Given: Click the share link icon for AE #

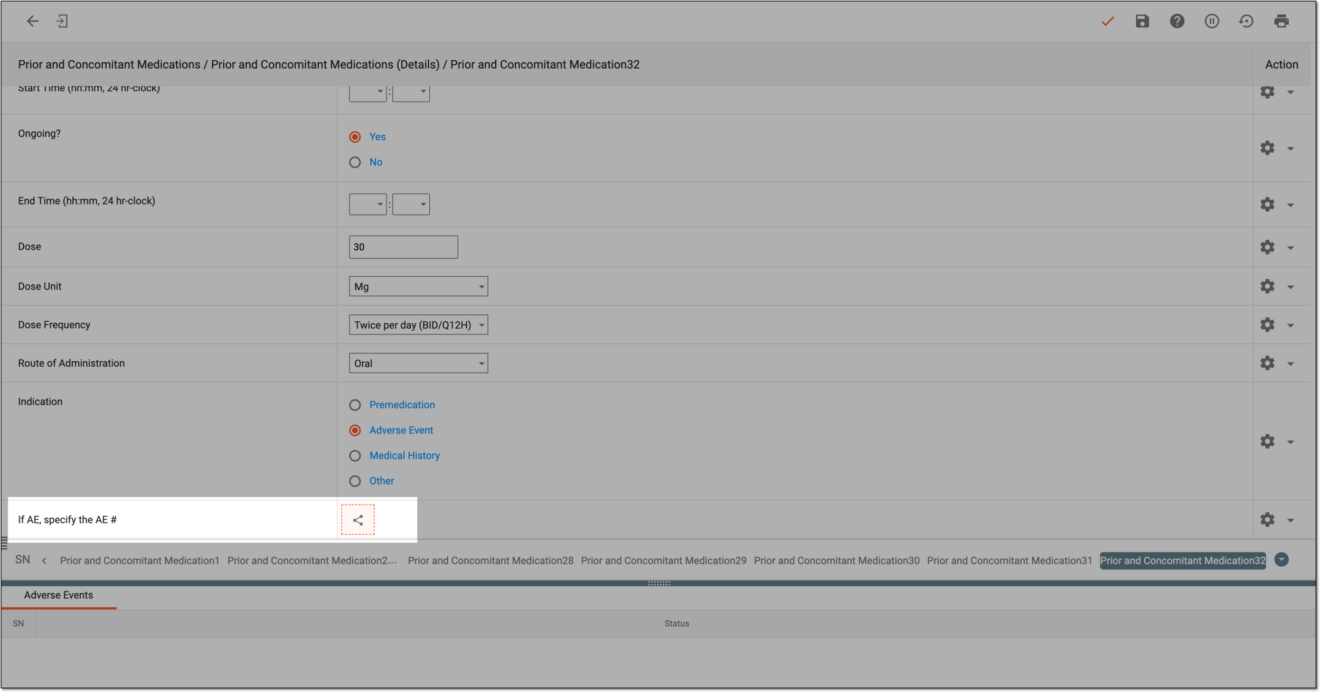Looking at the screenshot, I should click(x=357, y=520).
